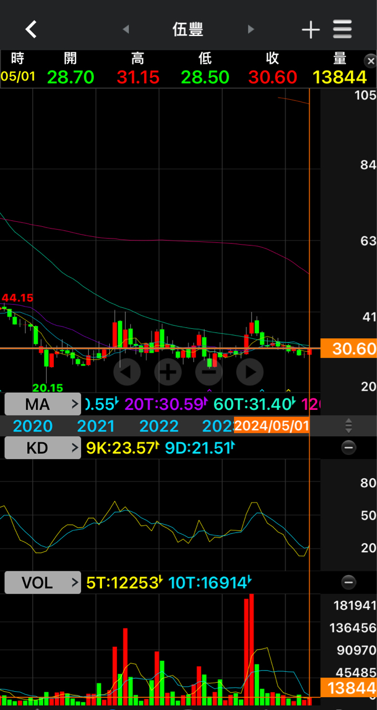
Task: Collapse the VOL indicator panel
Action: click(x=348, y=582)
